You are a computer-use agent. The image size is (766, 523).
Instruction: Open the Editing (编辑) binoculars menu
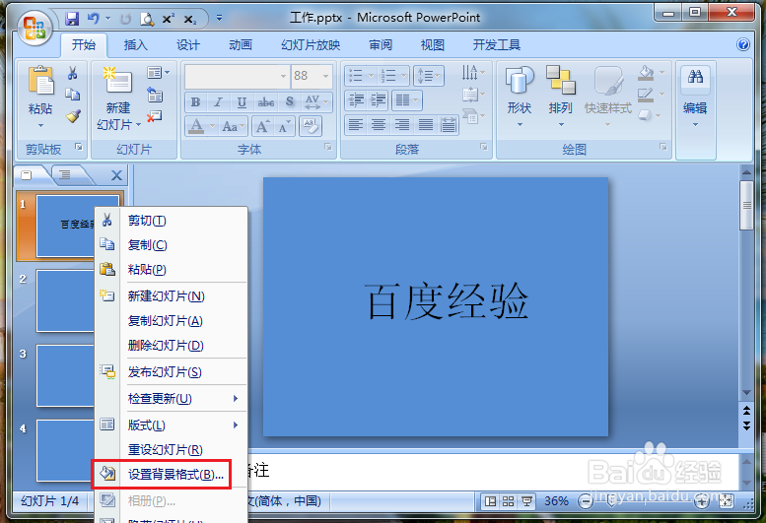coord(695,98)
